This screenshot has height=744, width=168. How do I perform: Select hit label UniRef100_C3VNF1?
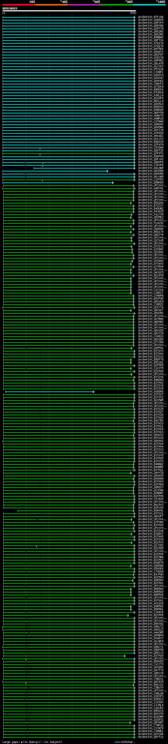[x=150, y=72]
